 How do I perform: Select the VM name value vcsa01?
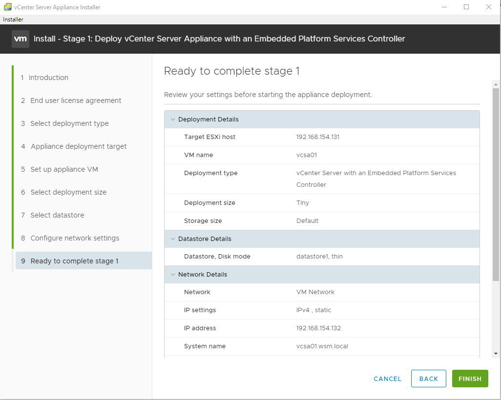coord(307,155)
